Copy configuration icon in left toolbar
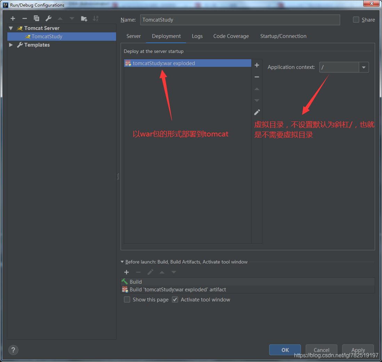Screen dimensions: 382x362 click(x=36, y=18)
